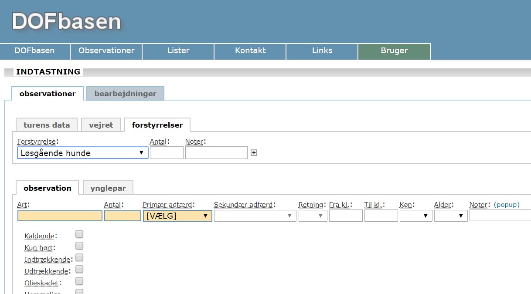Click the Forstyrrelse field label
This screenshot has width=531, height=294.
[x=37, y=142]
